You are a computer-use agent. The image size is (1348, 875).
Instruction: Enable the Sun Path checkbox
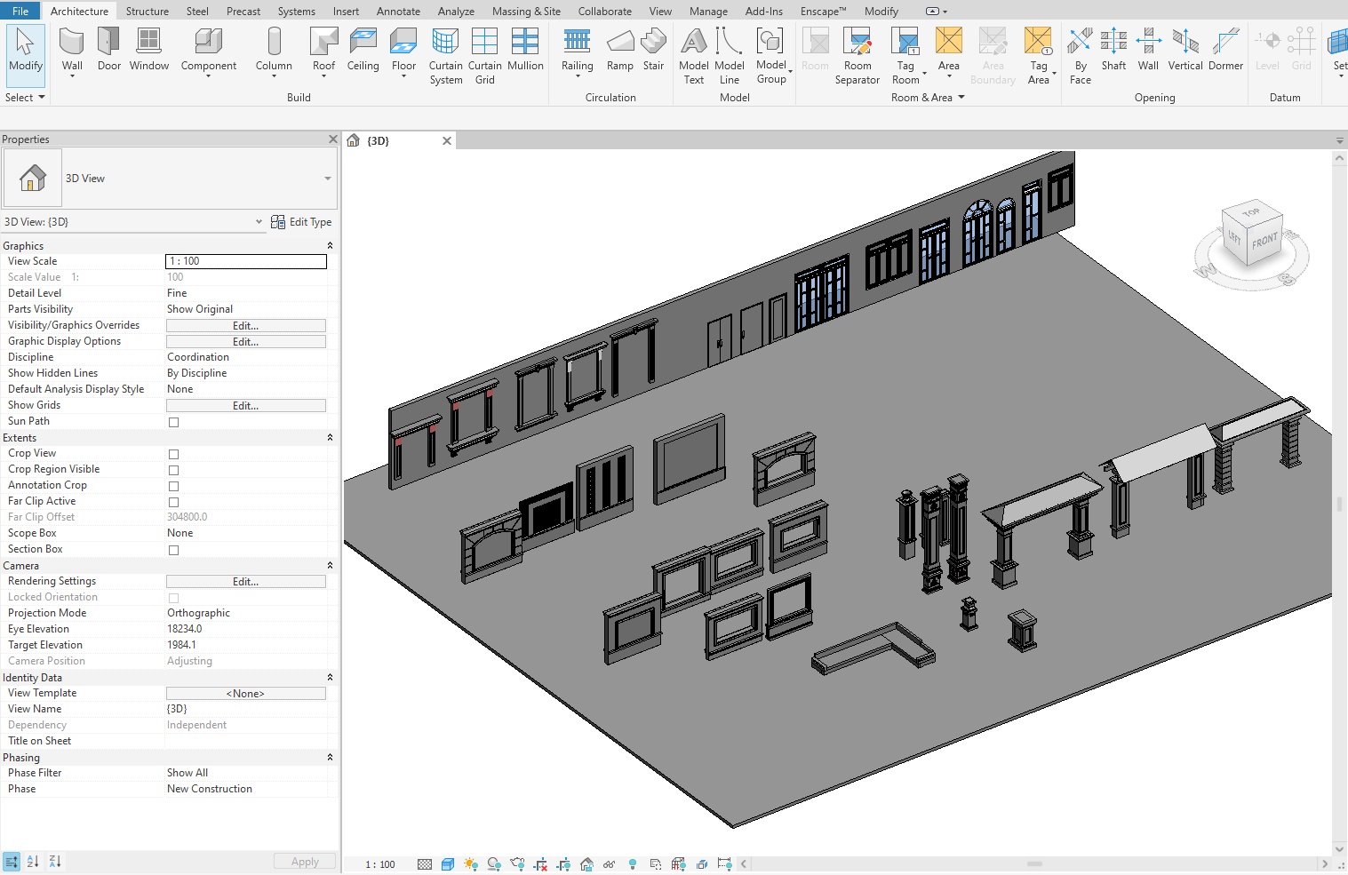pyautogui.click(x=174, y=422)
